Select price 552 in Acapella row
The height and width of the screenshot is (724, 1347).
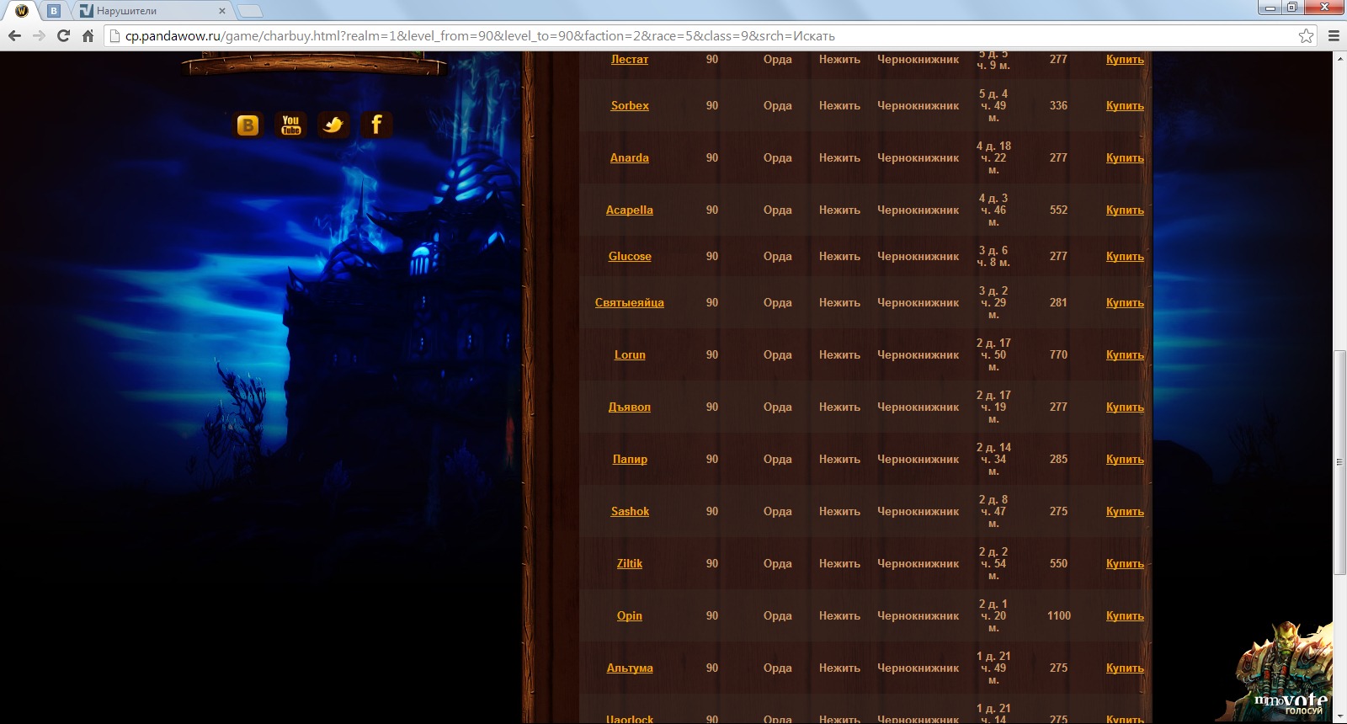coord(1059,210)
